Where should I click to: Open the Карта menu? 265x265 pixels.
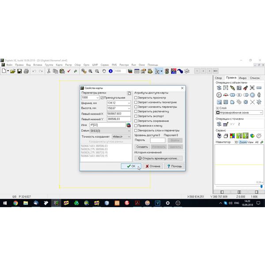click(x=59, y=65)
